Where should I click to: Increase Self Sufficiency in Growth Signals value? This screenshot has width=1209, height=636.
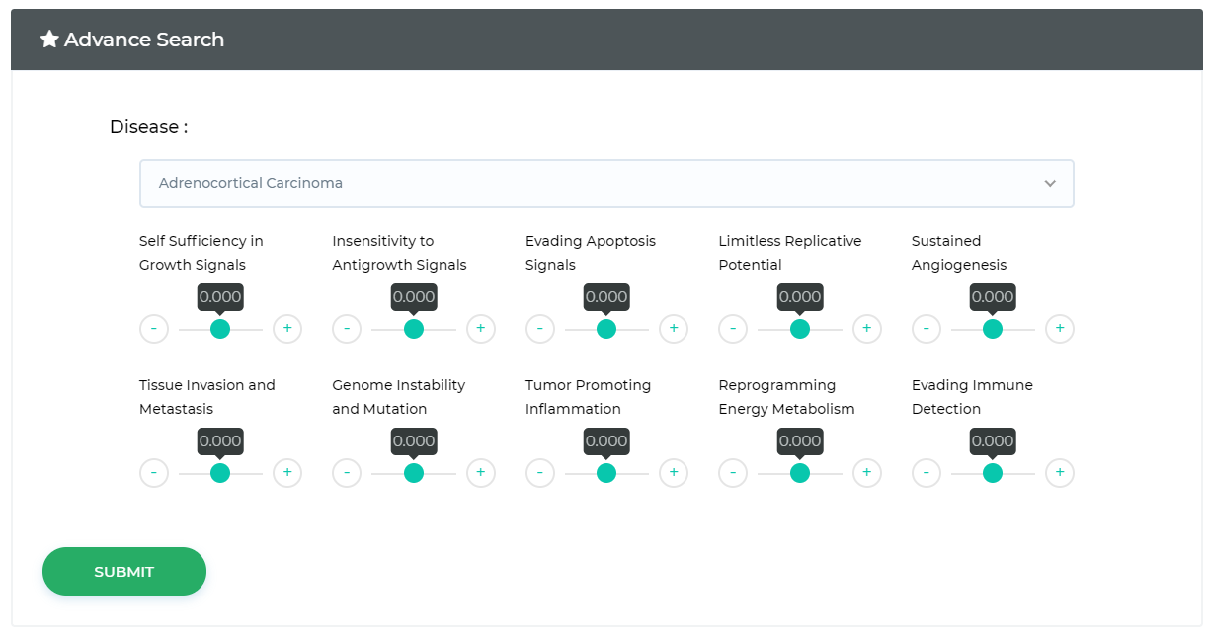click(x=287, y=329)
